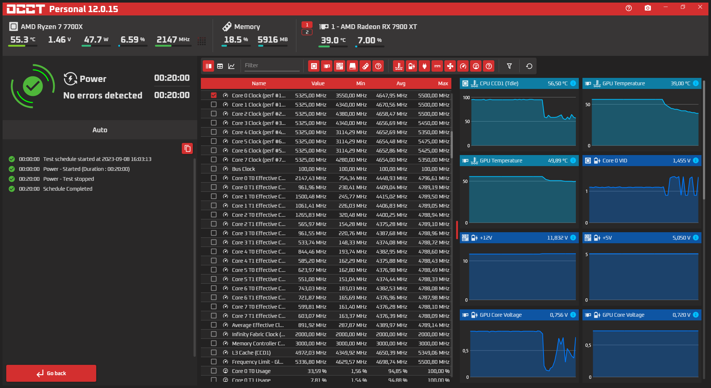711x388 pixels.
Task: Toggle the CPU sensor source filter
Action: pos(314,66)
